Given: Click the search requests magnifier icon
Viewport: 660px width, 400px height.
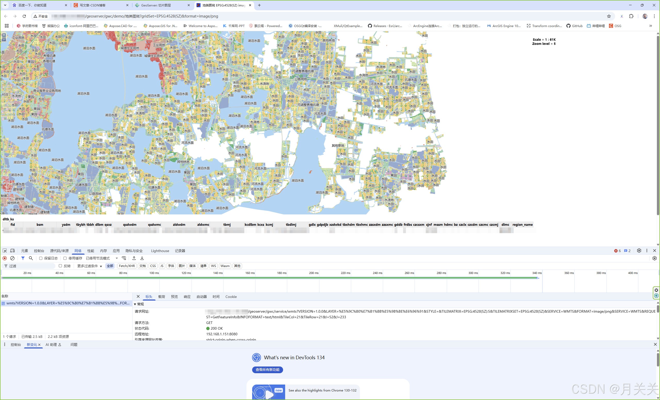Looking at the screenshot, I should click(31, 258).
